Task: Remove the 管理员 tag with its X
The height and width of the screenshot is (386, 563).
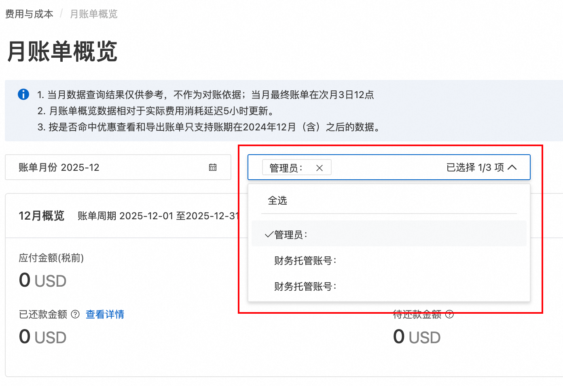Action: click(320, 168)
